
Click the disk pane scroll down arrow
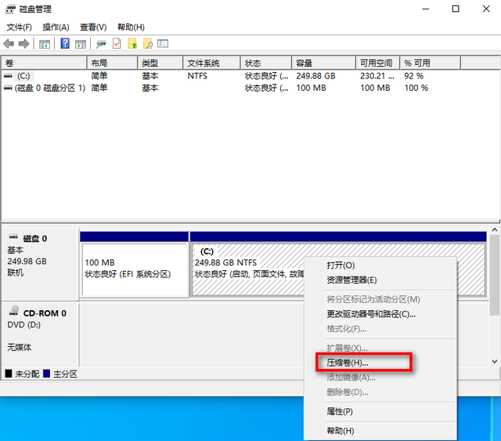(x=495, y=361)
